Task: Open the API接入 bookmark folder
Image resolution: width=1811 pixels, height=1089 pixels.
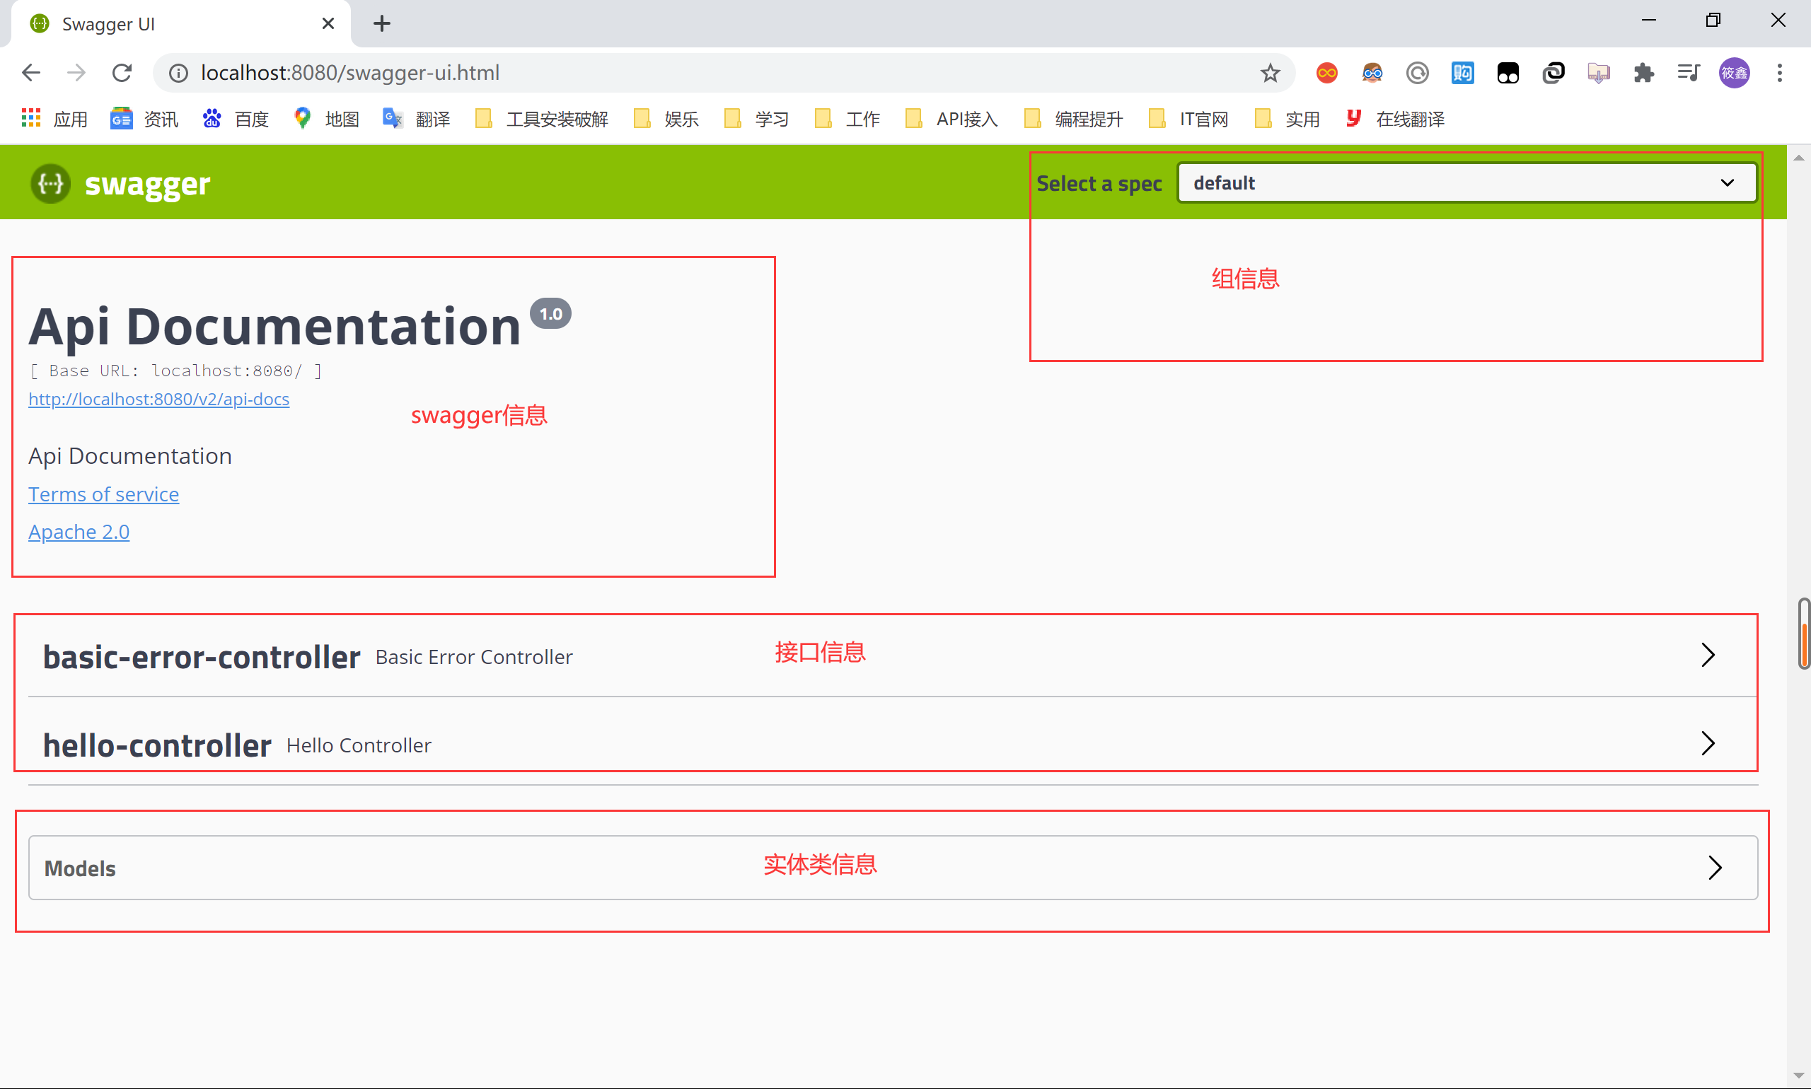Action: tap(952, 119)
